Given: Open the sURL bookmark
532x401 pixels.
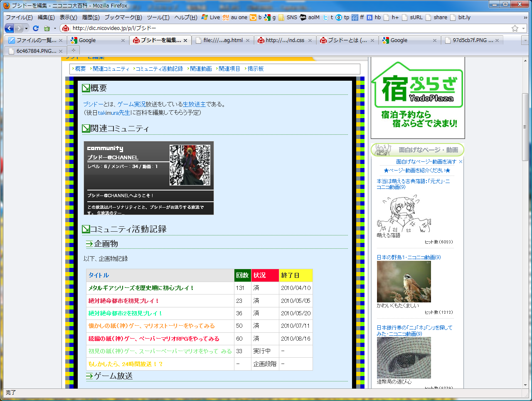Looking at the screenshot, I should 412,17.
